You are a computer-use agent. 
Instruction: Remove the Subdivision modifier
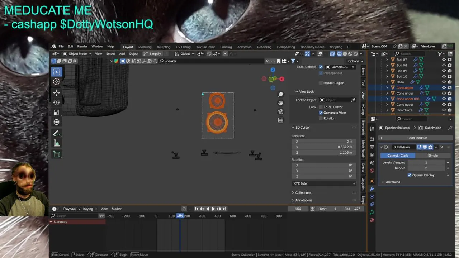(441, 147)
